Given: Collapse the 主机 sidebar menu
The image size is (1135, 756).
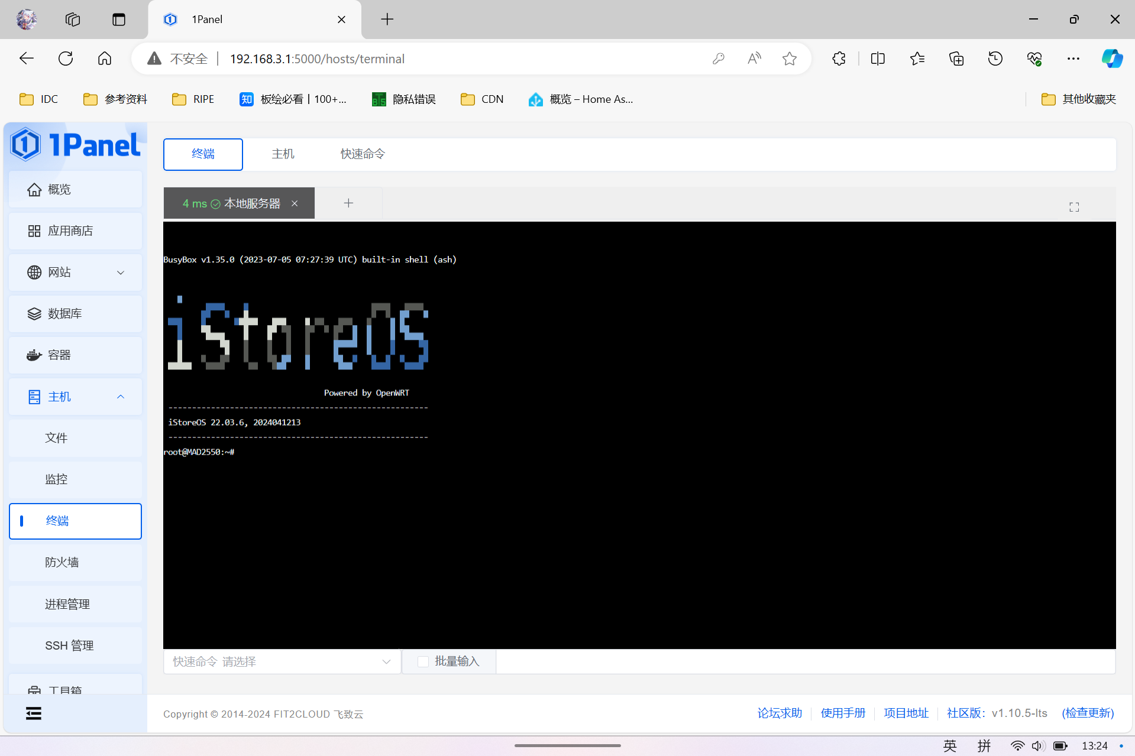Looking at the screenshot, I should pos(76,397).
